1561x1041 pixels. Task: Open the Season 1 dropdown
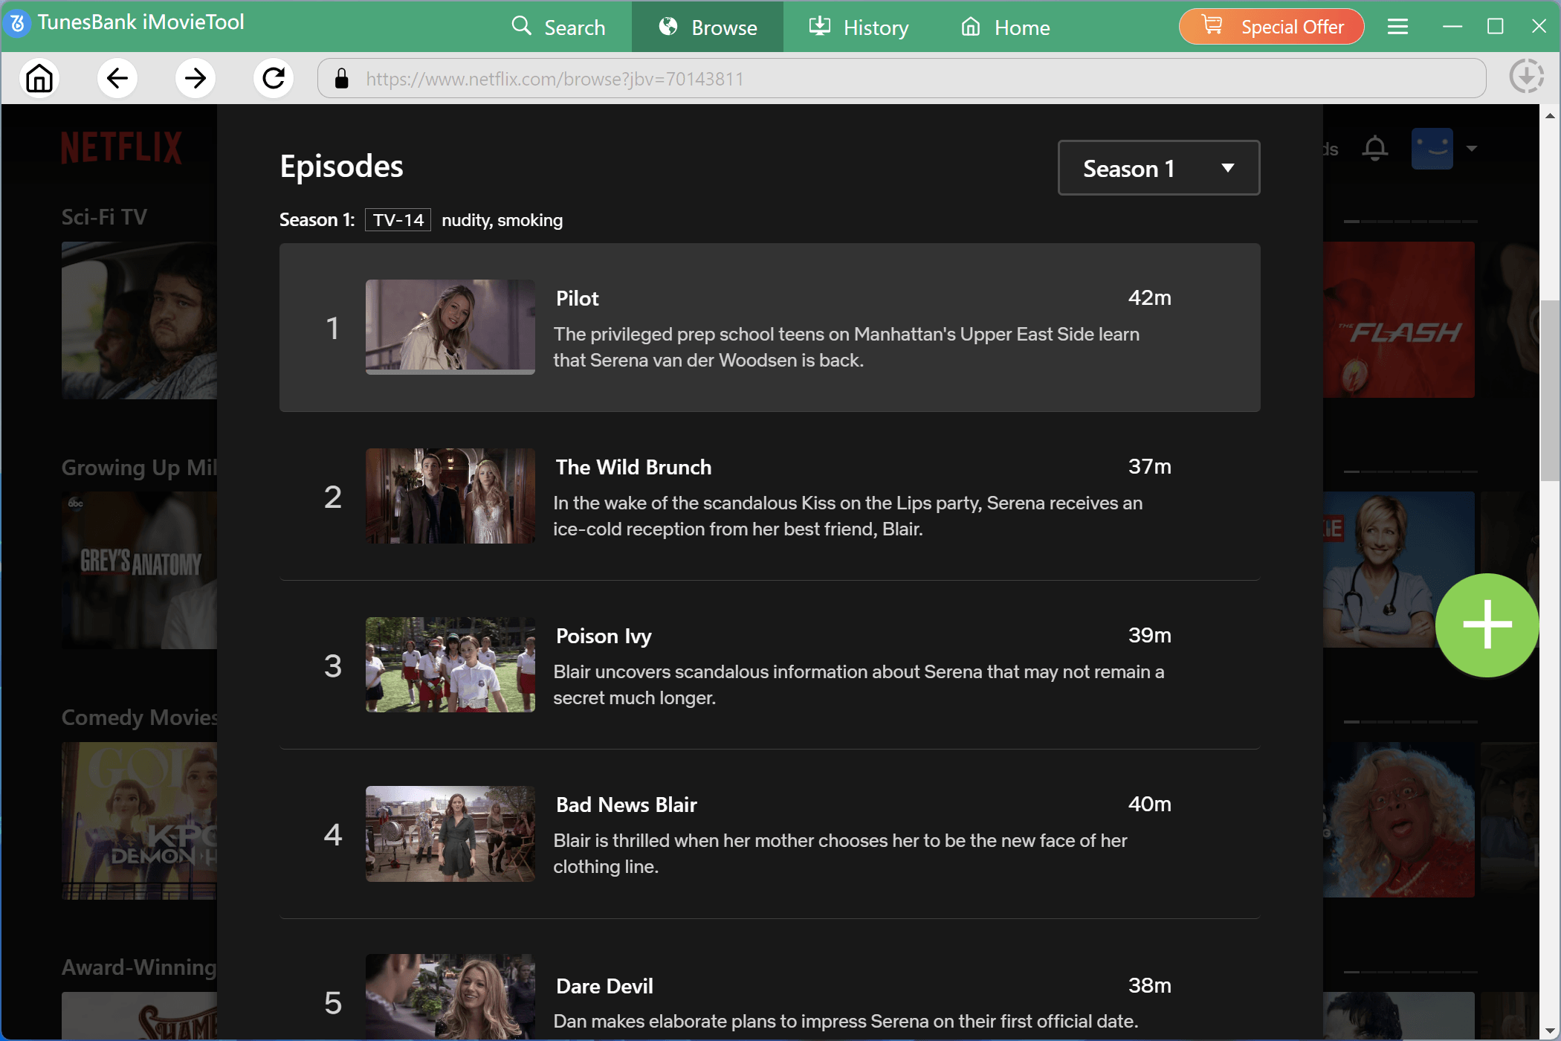pyautogui.click(x=1159, y=168)
